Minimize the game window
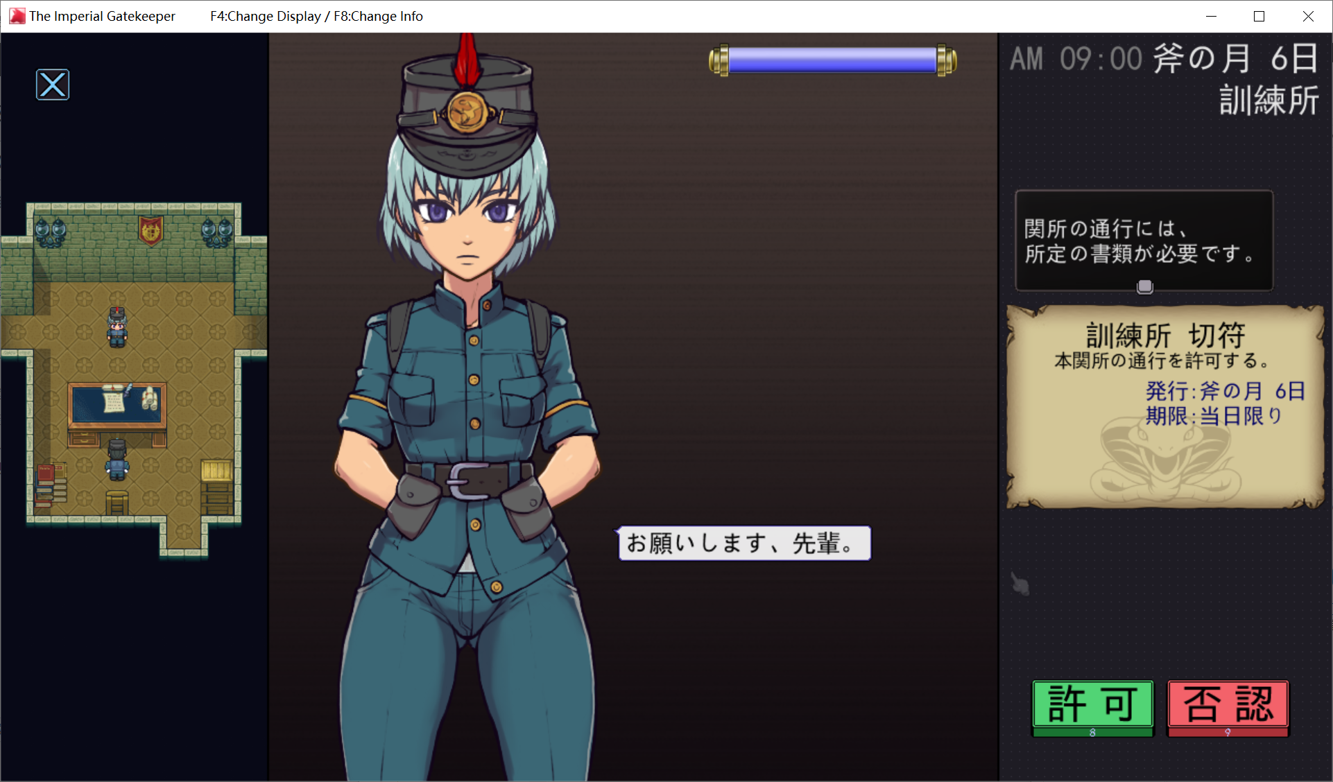Screen dimensions: 1333x782 click(x=1211, y=16)
